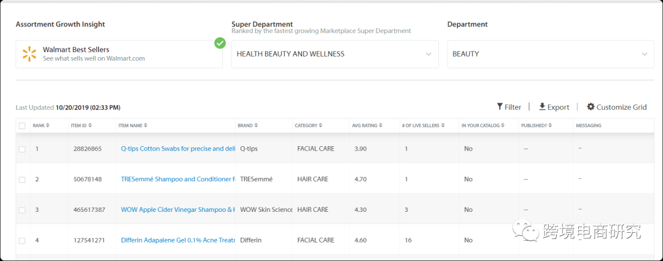Sort by Avg Rating using its sort arrows

pyautogui.click(x=381, y=126)
